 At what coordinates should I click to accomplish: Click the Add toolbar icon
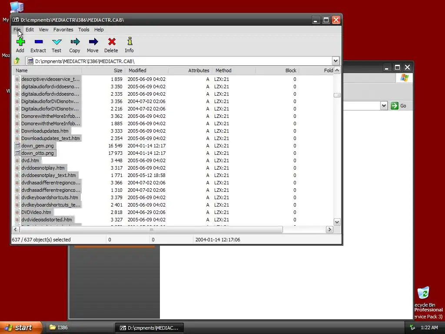(20, 42)
